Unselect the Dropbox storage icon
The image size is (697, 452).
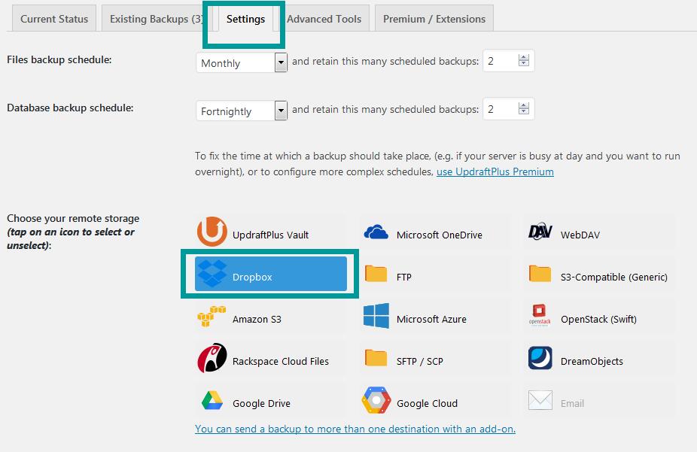pyautogui.click(x=212, y=275)
